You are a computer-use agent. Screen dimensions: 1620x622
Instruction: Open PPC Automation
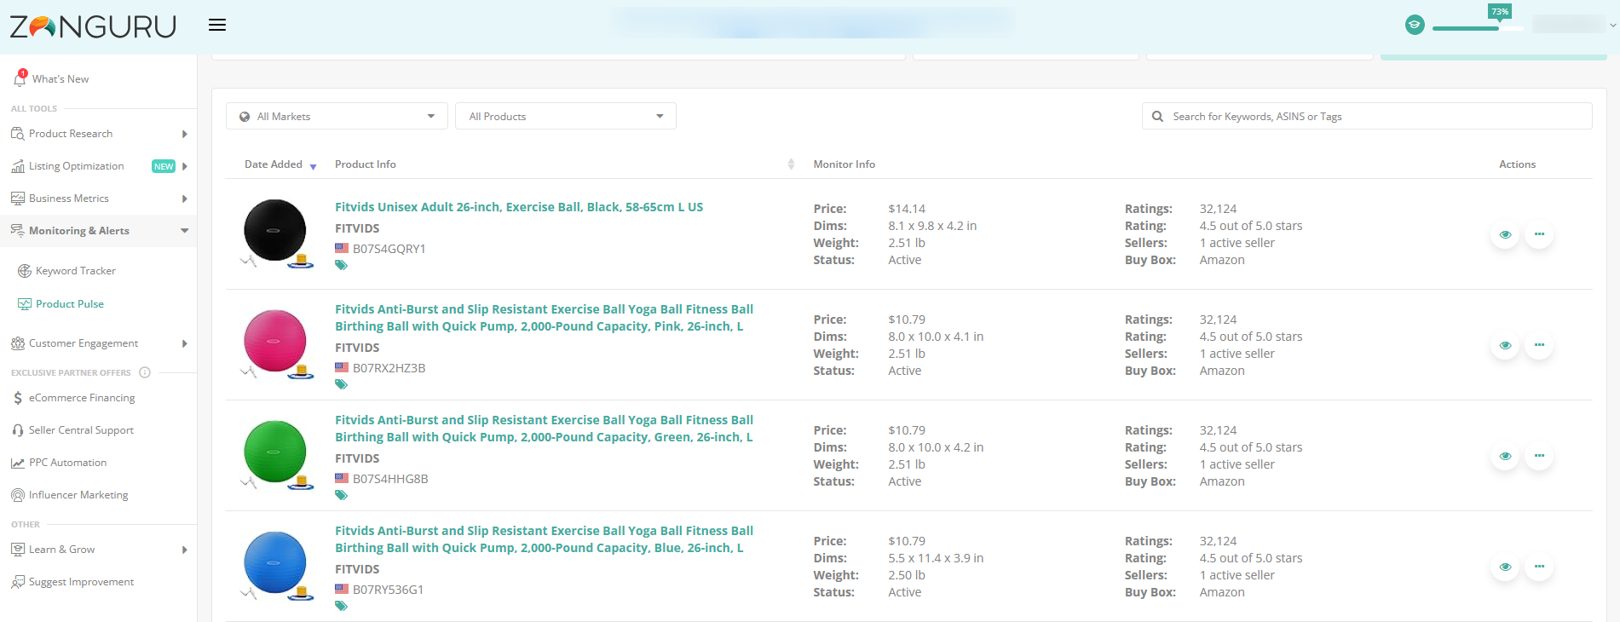coord(67,463)
